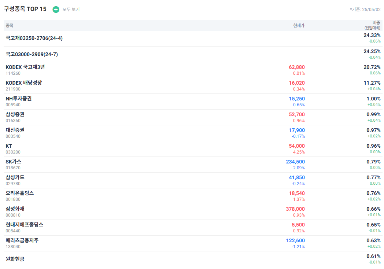Click the price 52,700 for 삼성증권
This screenshot has width=384, height=269.
297,114
